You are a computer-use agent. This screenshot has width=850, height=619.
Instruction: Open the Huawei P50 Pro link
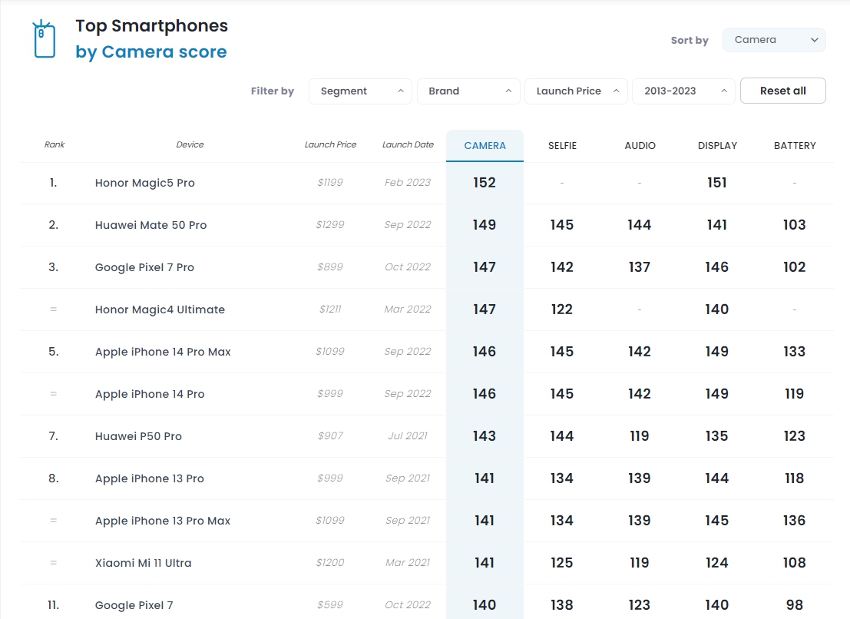(x=138, y=436)
